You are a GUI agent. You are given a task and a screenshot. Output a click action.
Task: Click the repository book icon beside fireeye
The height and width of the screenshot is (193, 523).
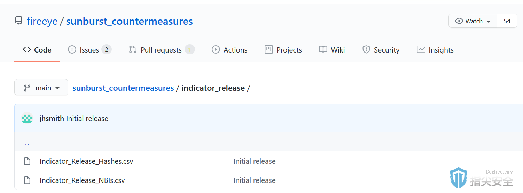point(18,21)
